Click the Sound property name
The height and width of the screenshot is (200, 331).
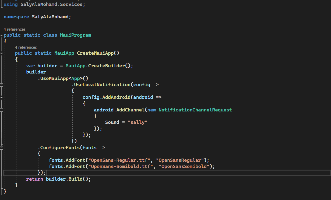pyautogui.click(x=112, y=122)
